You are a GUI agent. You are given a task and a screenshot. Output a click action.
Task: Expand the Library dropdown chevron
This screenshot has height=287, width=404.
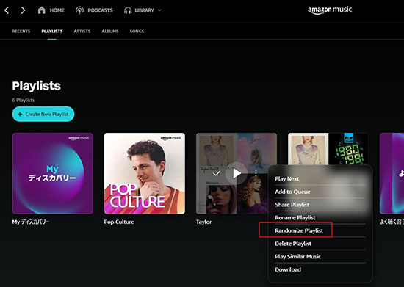pyautogui.click(x=159, y=10)
